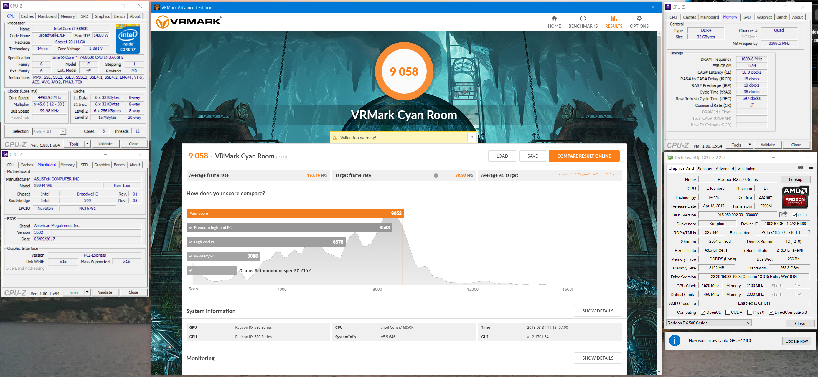Toggle UEFI checkbox in GPU-Z
Viewport: 818px width, 377px height.
coord(794,215)
